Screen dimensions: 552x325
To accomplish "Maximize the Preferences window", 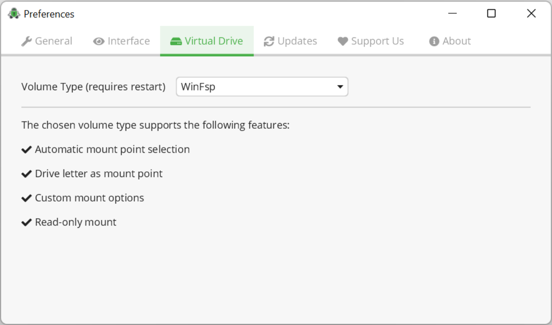I will pyautogui.click(x=492, y=14).
